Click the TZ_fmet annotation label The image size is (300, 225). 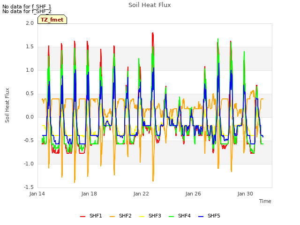click(52, 20)
